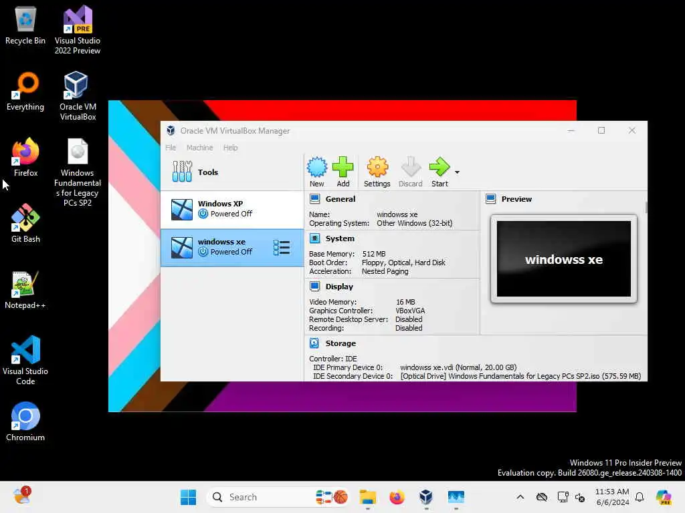Open the notification bell in taskbar

coord(640,497)
